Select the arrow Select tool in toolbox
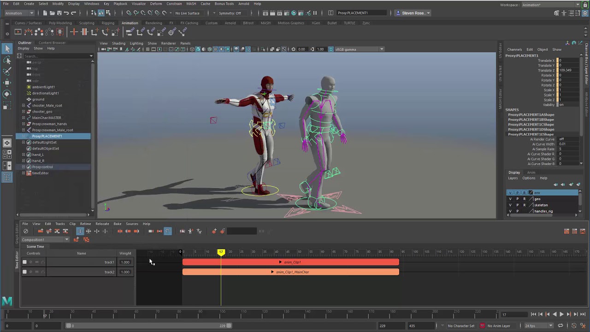This screenshot has height=332, width=590. pos(7,48)
